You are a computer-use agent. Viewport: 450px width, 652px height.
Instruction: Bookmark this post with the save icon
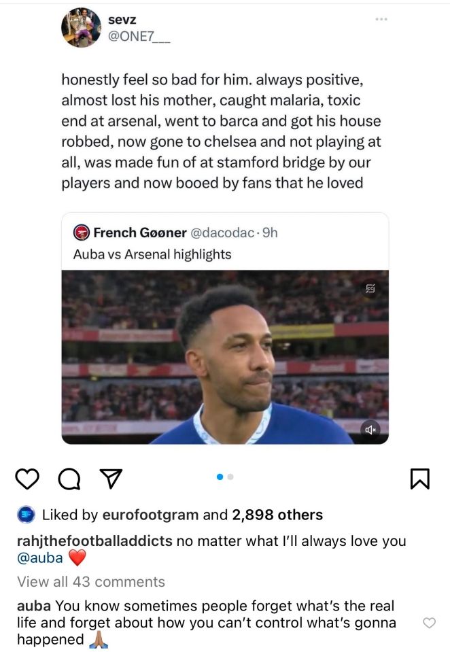point(420,479)
